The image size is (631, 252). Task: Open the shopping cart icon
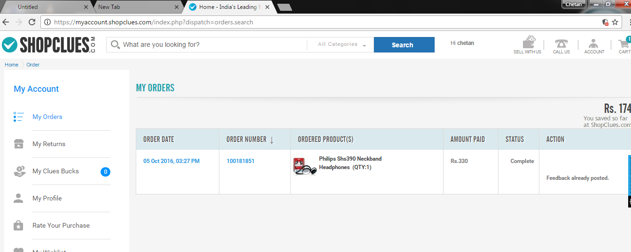(x=624, y=44)
